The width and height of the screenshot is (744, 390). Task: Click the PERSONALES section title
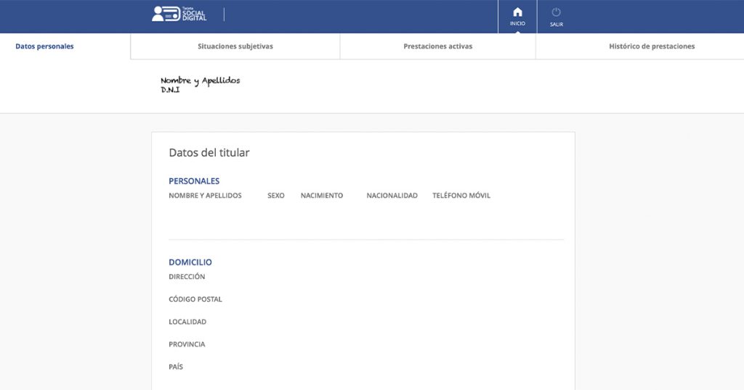pyautogui.click(x=194, y=181)
